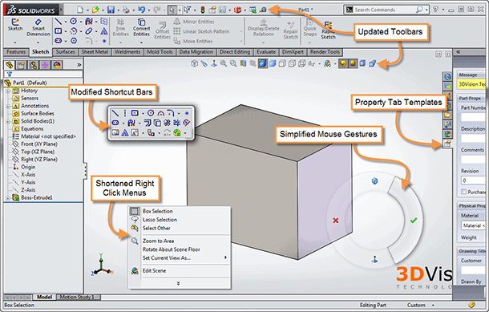Cancel with the red X gesture
The height and width of the screenshot is (312, 489).
[x=336, y=221]
